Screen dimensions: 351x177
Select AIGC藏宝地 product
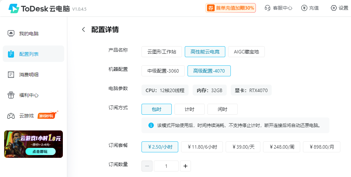pyautogui.click(x=246, y=52)
